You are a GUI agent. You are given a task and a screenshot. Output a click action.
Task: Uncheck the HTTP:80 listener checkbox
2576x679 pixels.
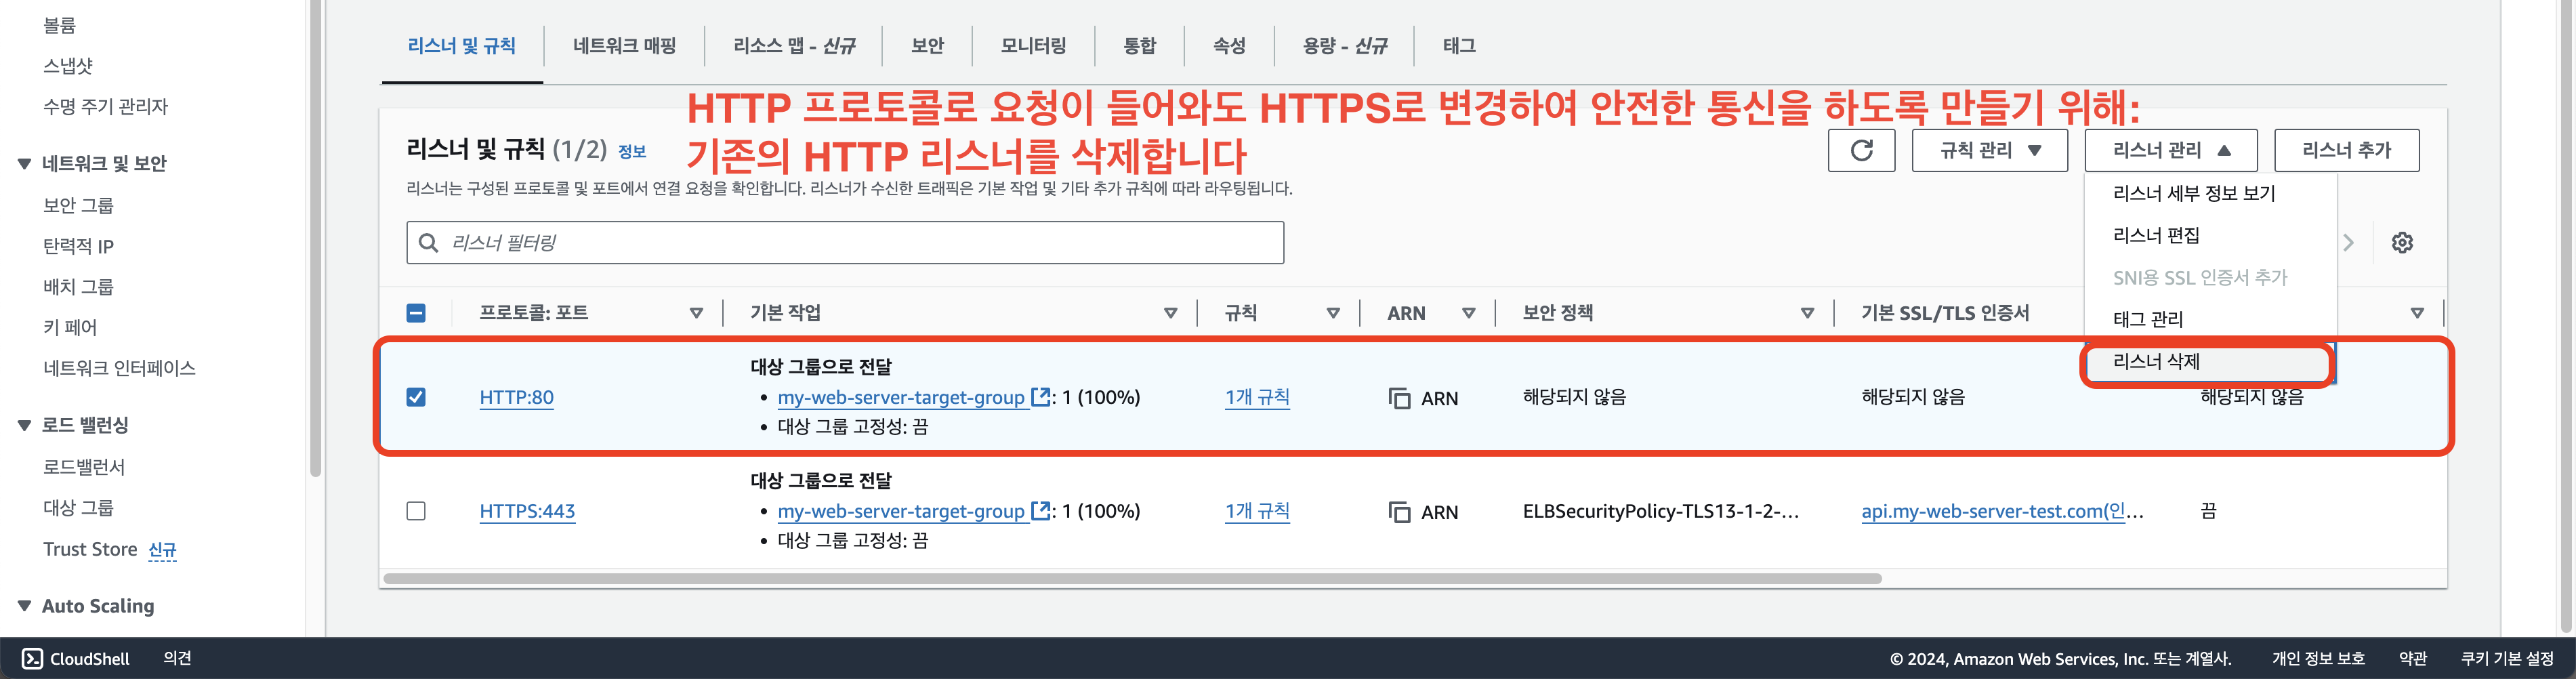tap(416, 397)
